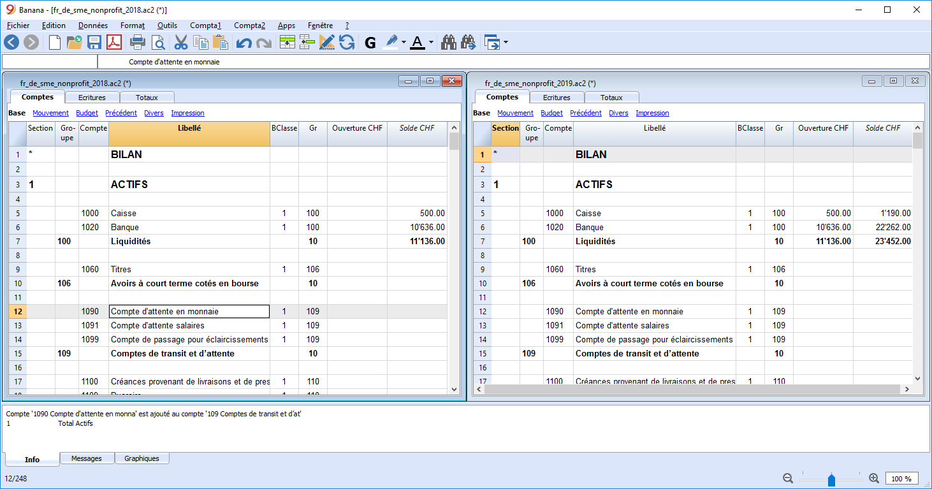Open the Fichier menu
The image size is (932, 489).
pyautogui.click(x=18, y=26)
